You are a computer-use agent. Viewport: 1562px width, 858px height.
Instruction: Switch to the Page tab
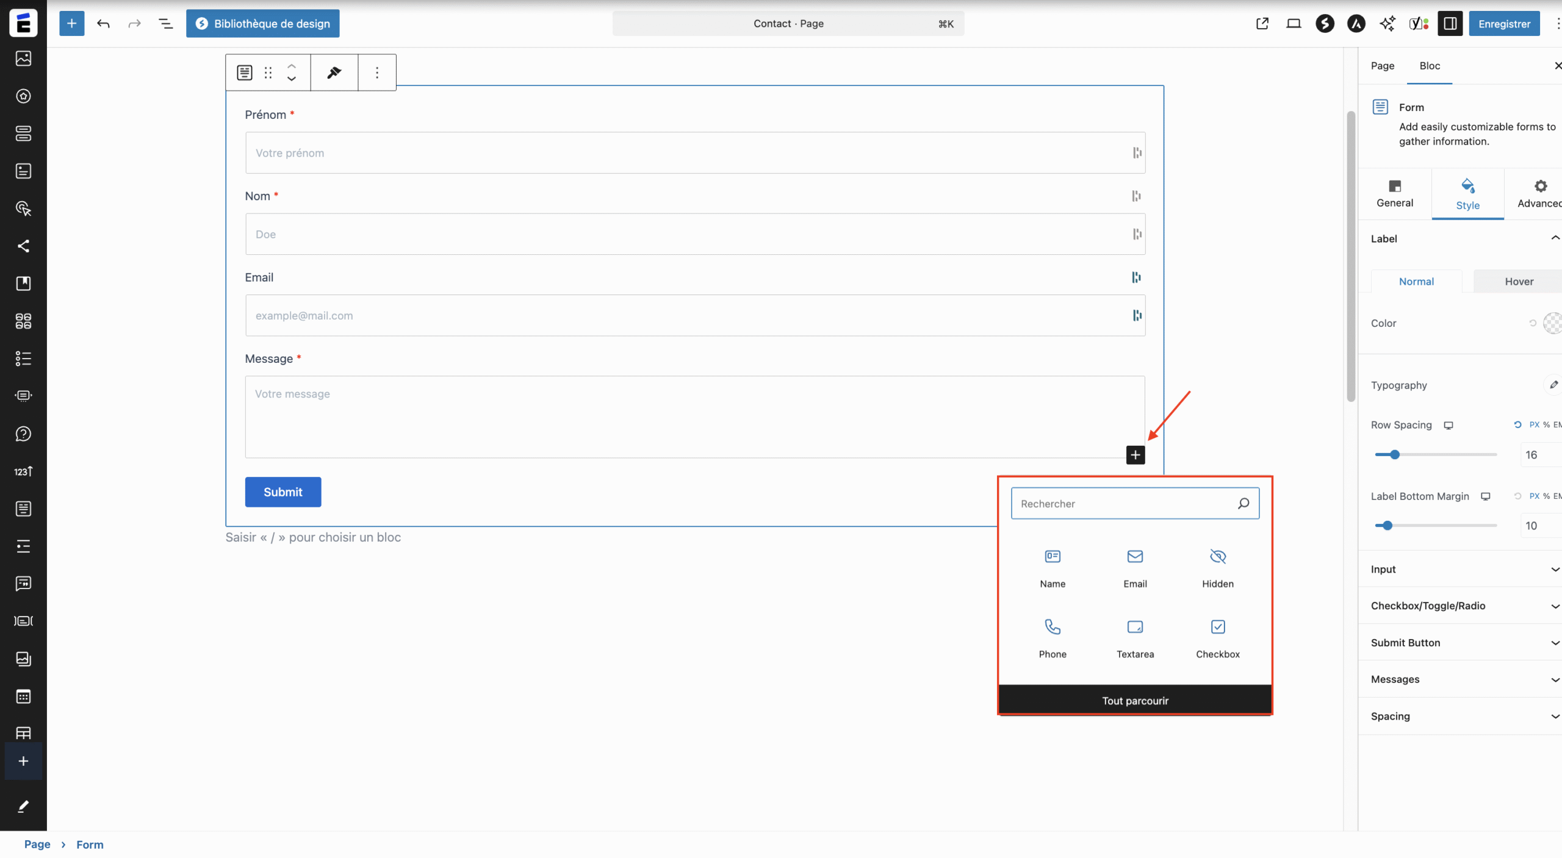click(1382, 66)
